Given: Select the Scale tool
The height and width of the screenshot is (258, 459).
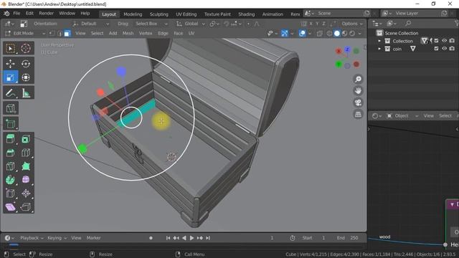Looking at the screenshot, I should point(11,77).
